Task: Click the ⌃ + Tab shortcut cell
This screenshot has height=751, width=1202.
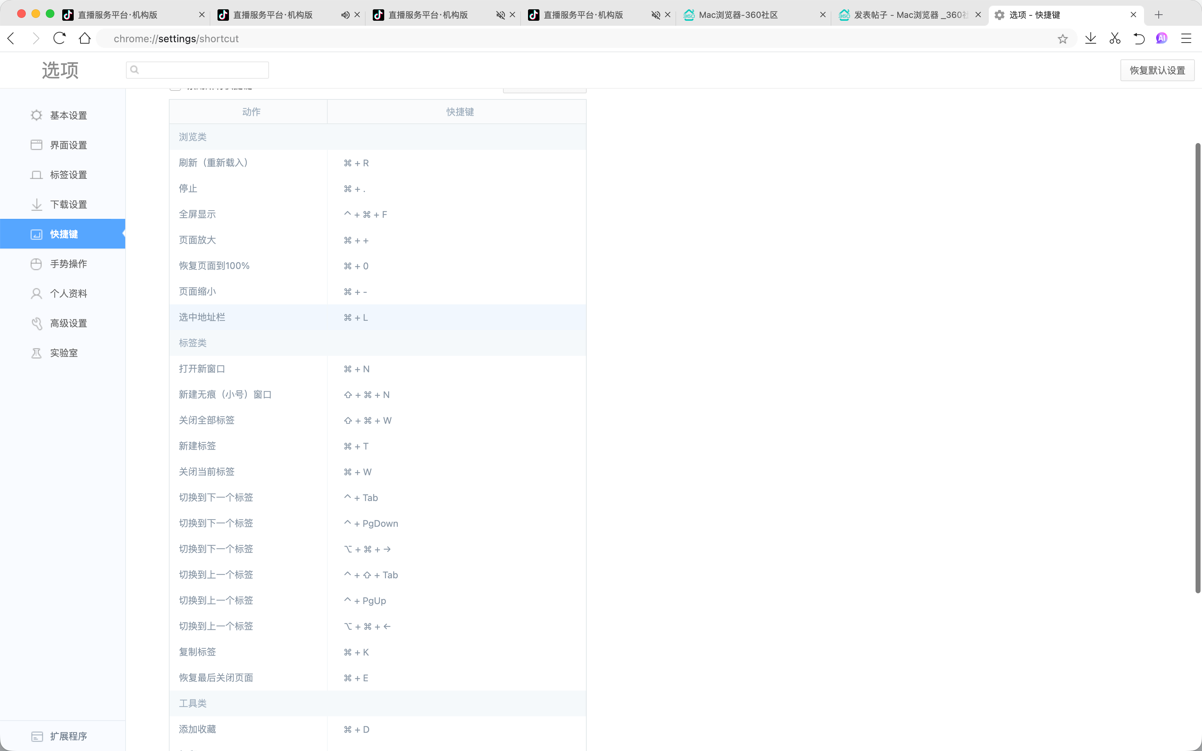Action: tap(361, 498)
